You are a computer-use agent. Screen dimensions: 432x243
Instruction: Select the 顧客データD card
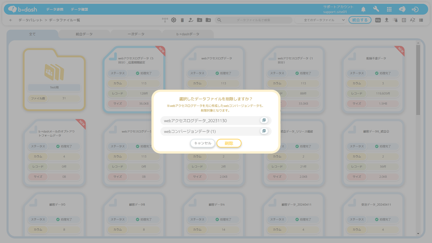coord(54,214)
